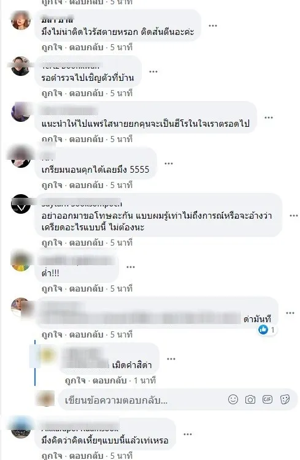
Task: Open the 5 นาที timestamp under ด่ามันที comment
Action: click(121, 334)
